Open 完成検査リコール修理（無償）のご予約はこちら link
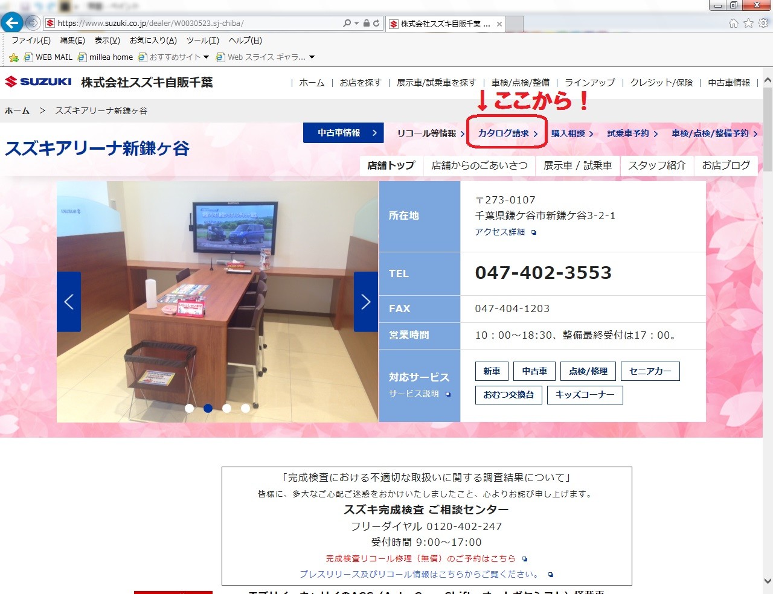 [x=426, y=559]
